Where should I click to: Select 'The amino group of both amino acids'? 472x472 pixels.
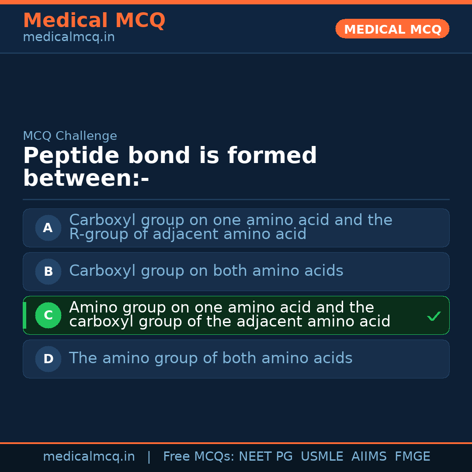pyautogui.click(x=211, y=358)
